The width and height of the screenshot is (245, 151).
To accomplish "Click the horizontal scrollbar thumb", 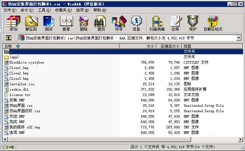I will [99, 139].
